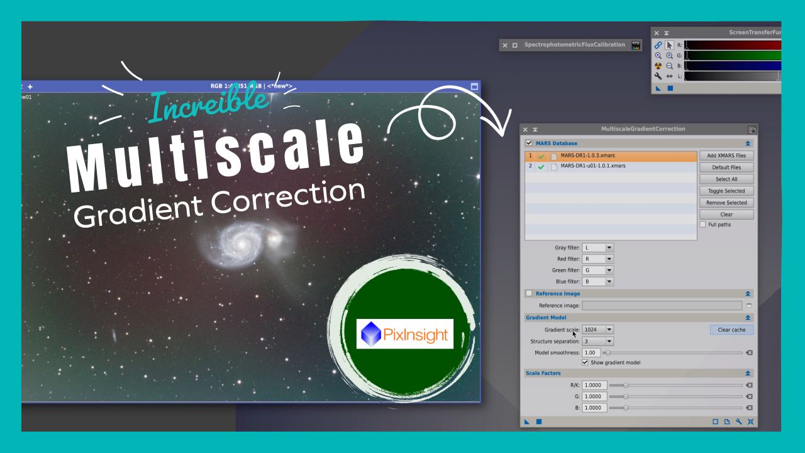Select the new instance triangle in MultiscaleGradientCorrection
Viewport: 805px width, 453px height.
click(x=526, y=422)
